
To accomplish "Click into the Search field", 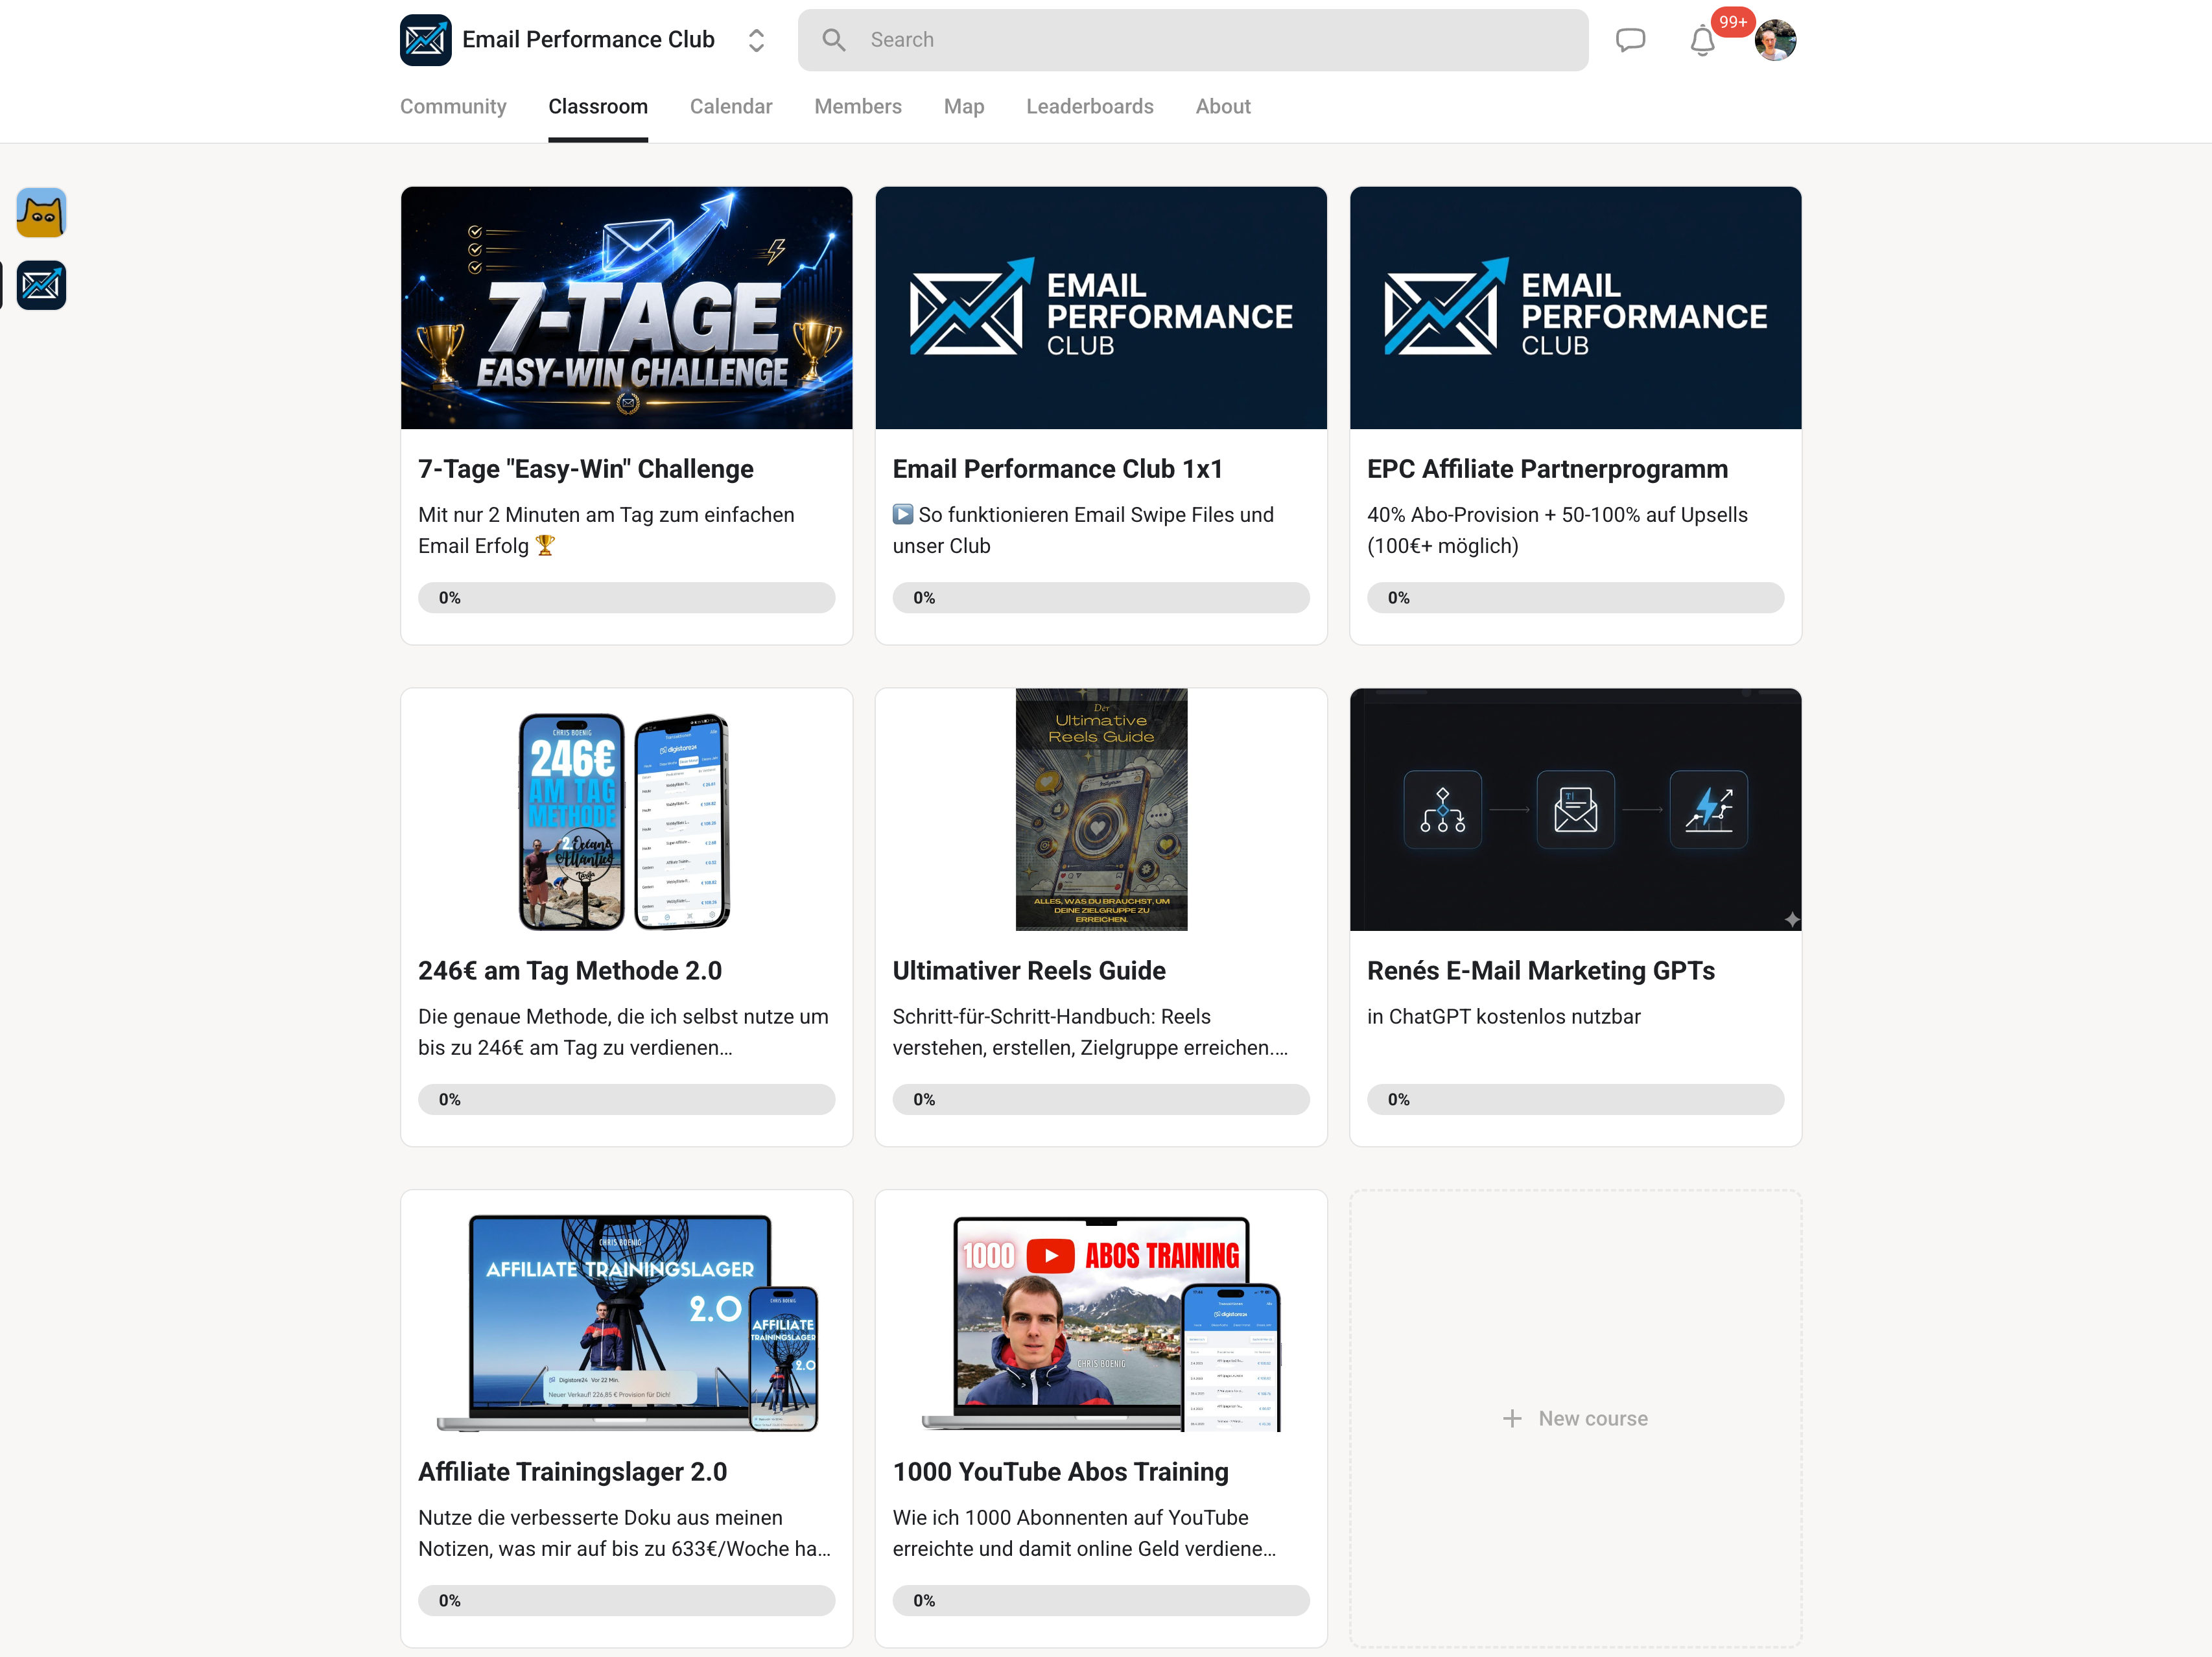I will point(1193,40).
